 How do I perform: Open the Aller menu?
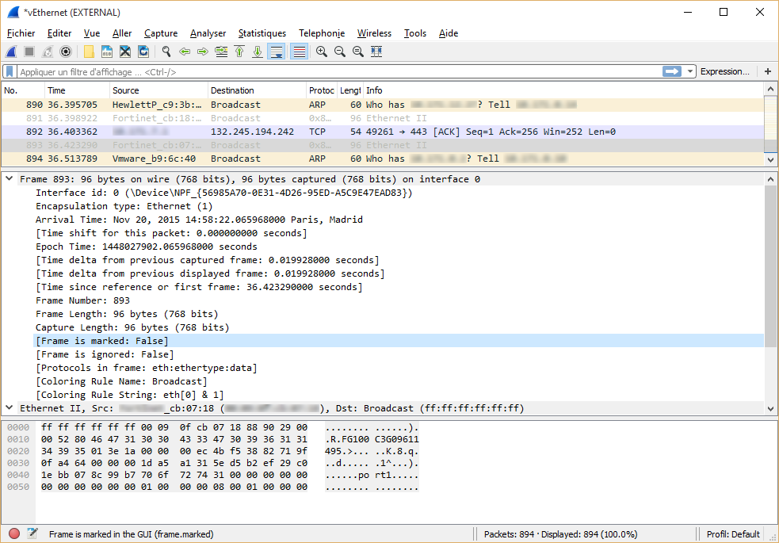pyautogui.click(x=122, y=33)
